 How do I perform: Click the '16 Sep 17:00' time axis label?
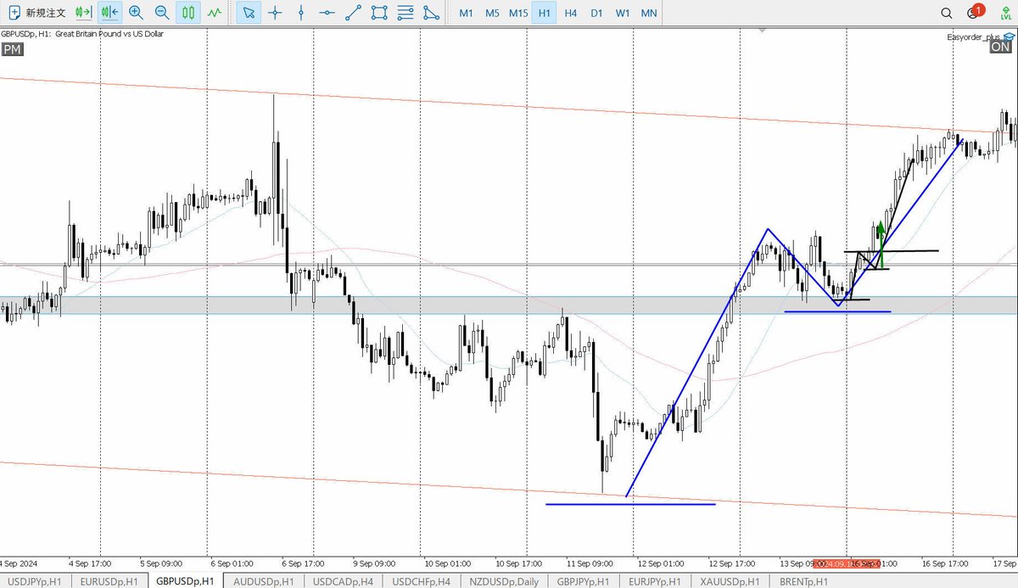point(947,563)
